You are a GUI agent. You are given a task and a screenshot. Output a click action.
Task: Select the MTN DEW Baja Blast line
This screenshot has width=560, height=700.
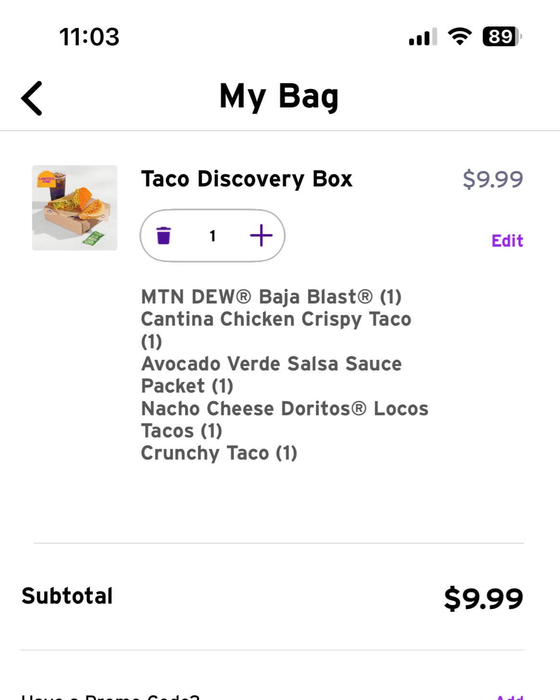point(271,297)
